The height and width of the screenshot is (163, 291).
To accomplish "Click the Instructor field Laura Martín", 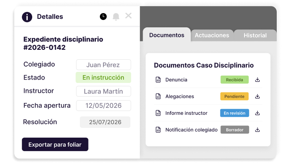I will (x=104, y=92).
